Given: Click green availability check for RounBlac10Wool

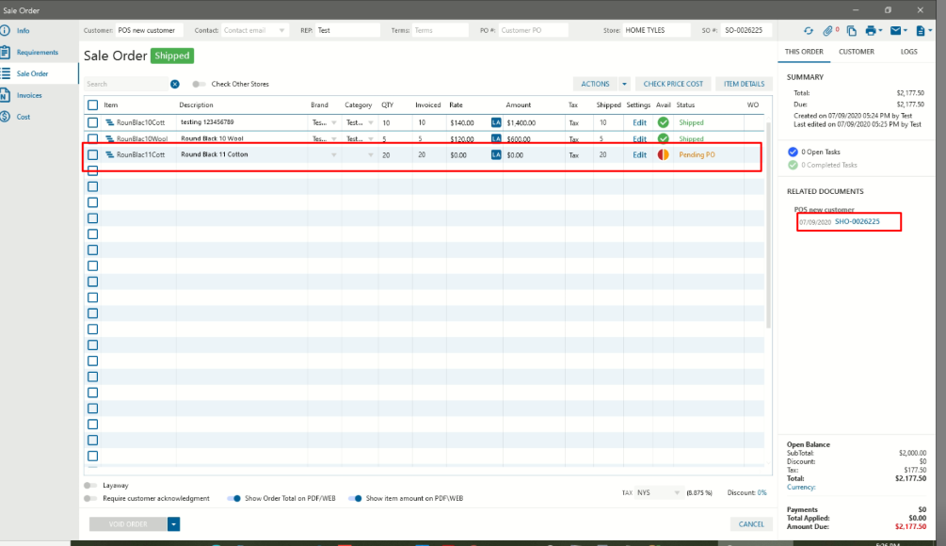Looking at the screenshot, I should (x=663, y=138).
